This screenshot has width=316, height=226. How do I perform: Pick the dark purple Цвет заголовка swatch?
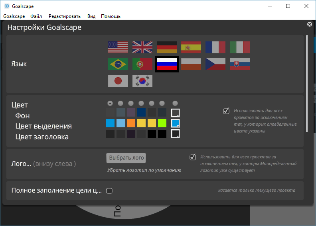pos(131,134)
